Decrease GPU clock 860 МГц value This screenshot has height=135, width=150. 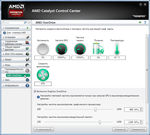pos(141,110)
